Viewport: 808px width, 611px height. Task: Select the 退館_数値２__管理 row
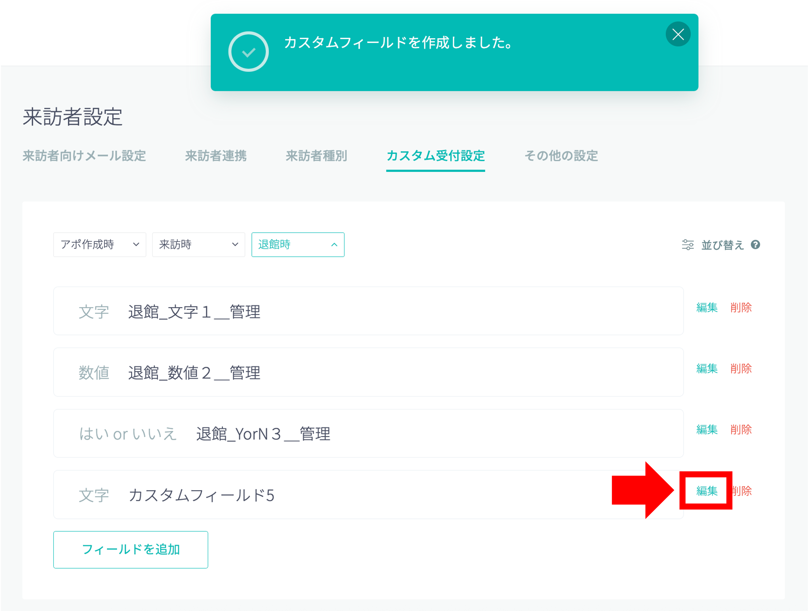tap(368, 372)
